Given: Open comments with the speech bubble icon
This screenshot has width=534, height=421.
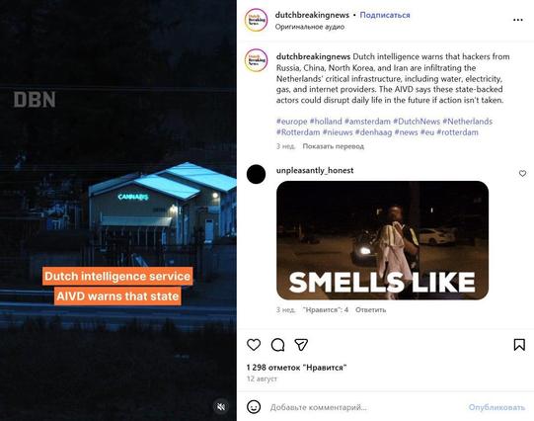Looking at the screenshot, I should 277,345.
